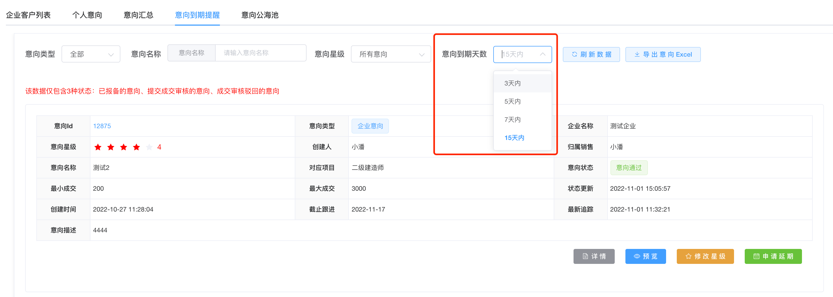Click the first red rating star
The image size is (833, 297).
pos(98,147)
